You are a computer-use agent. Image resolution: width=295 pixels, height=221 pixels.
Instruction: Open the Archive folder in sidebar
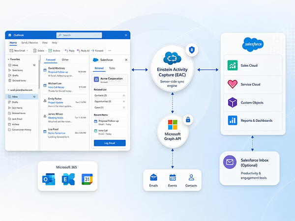(14, 124)
